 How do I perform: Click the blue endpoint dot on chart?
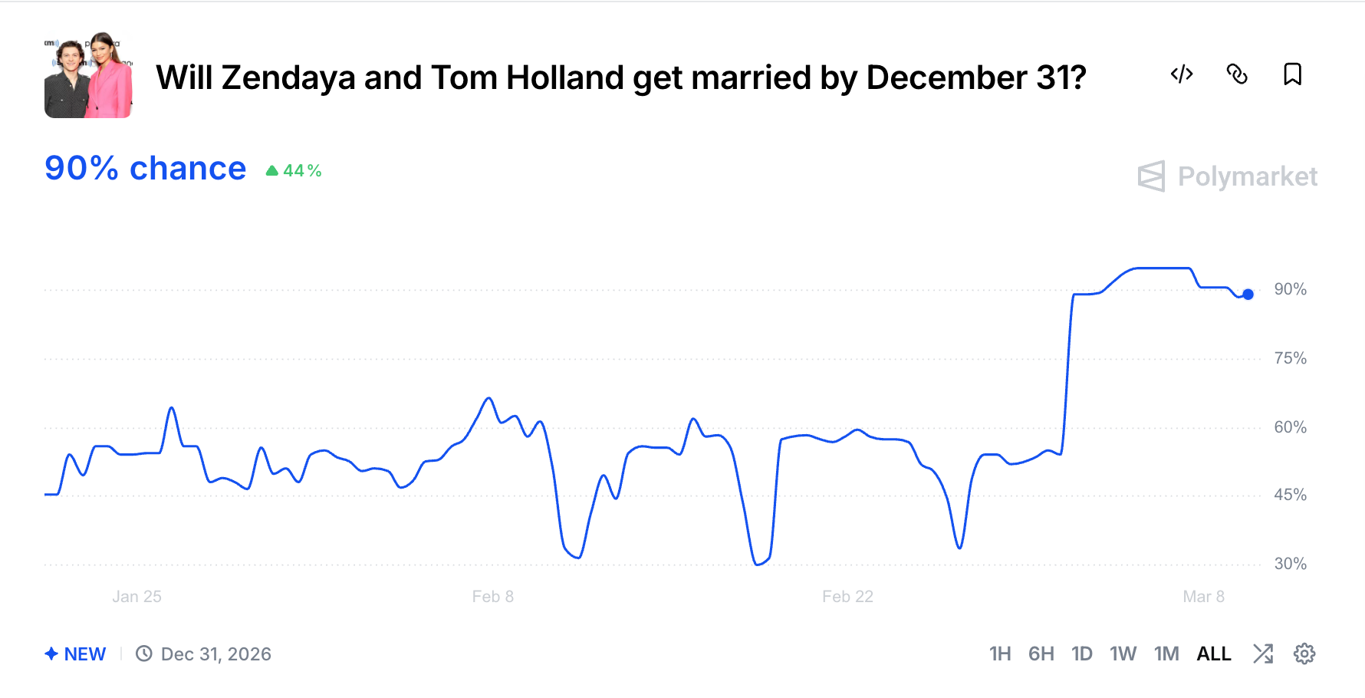coord(1248,294)
